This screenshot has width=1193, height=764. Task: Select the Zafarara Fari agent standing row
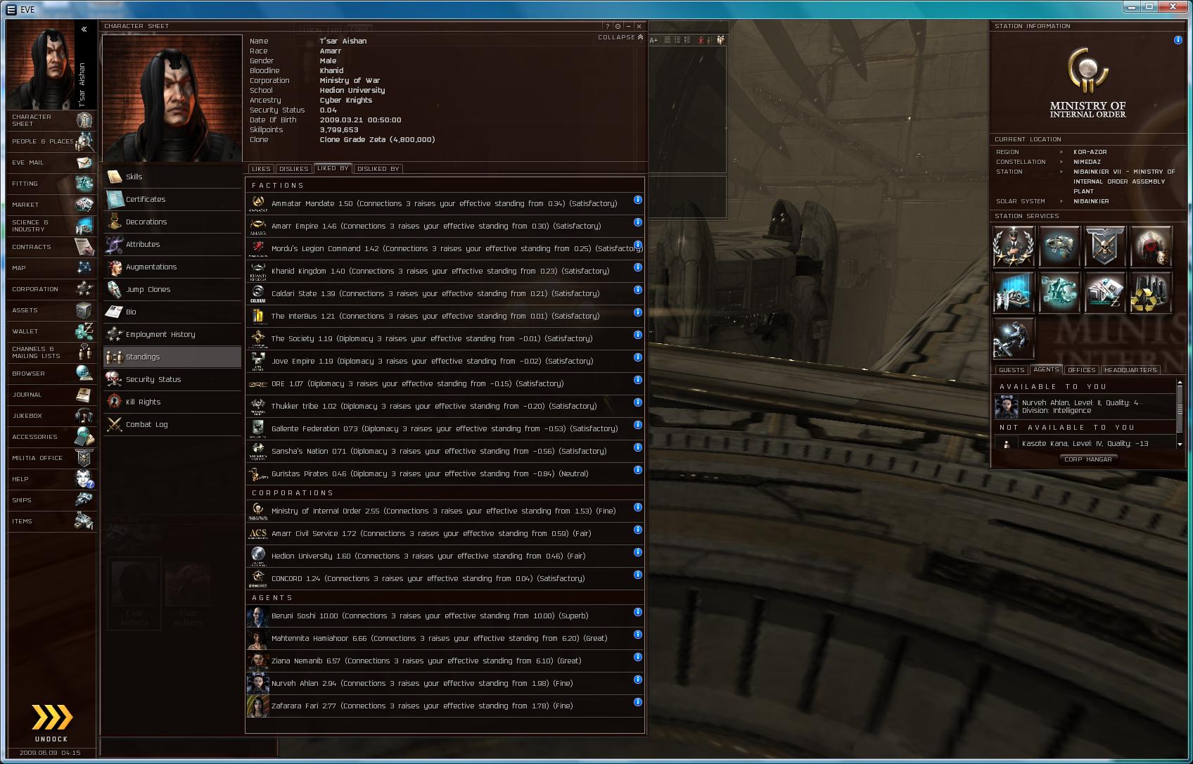pyautogui.click(x=445, y=706)
